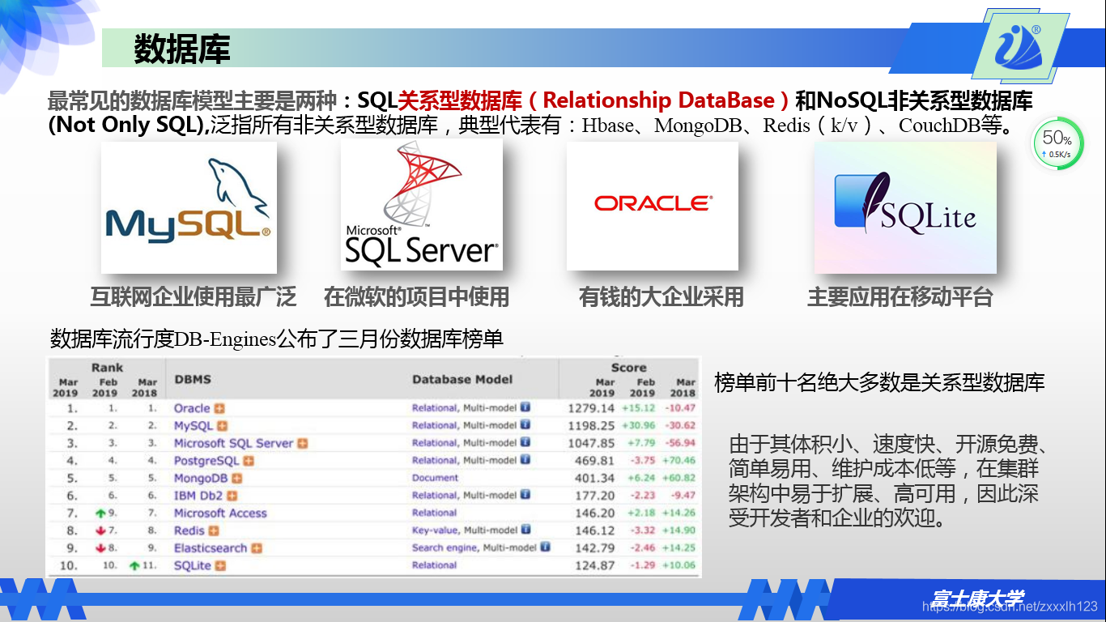Click the orange plus icon beside MySQL
This screenshot has height=622, width=1106.
point(222,426)
